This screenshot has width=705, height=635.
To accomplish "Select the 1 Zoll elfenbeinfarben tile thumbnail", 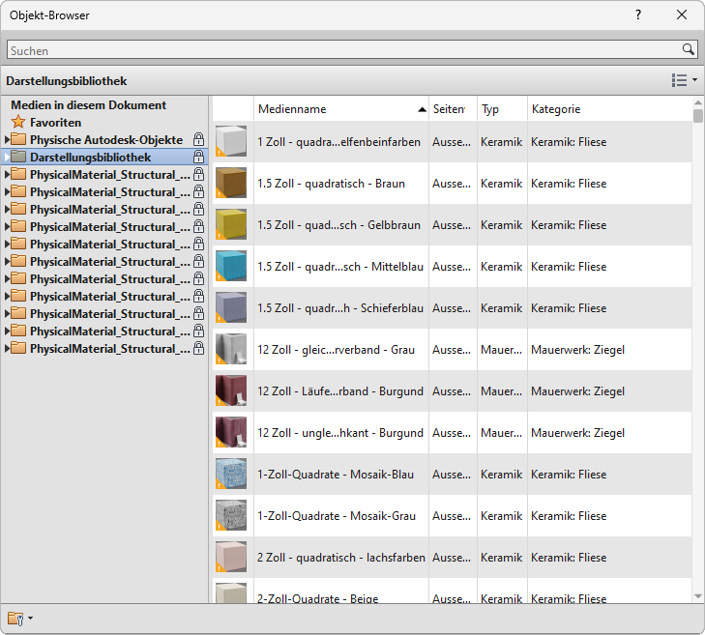I will [x=231, y=141].
